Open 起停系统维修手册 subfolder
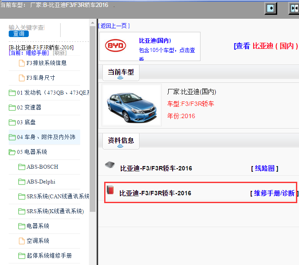Screen dimensions: 299x265 click(49, 256)
